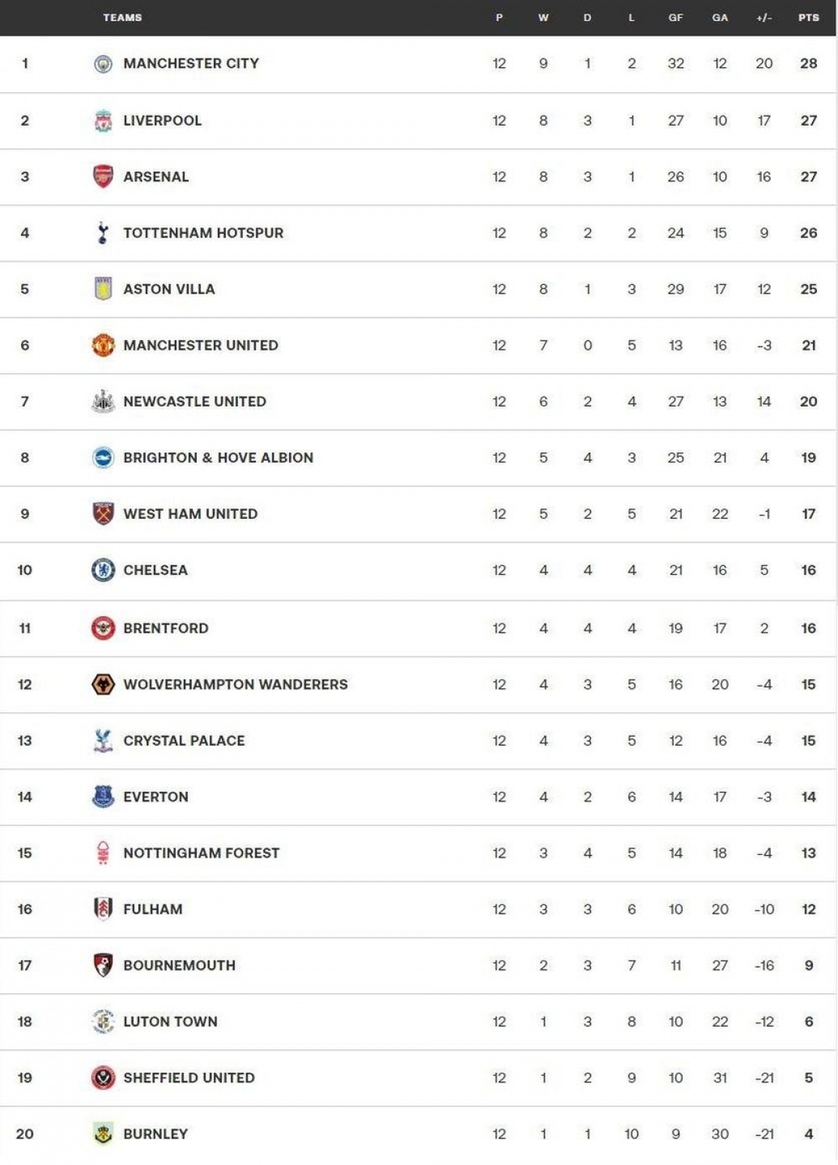Click the Aston Villa crest icon
Image resolution: width=838 pixels, height=1165 pixels.
coord(103,288)
